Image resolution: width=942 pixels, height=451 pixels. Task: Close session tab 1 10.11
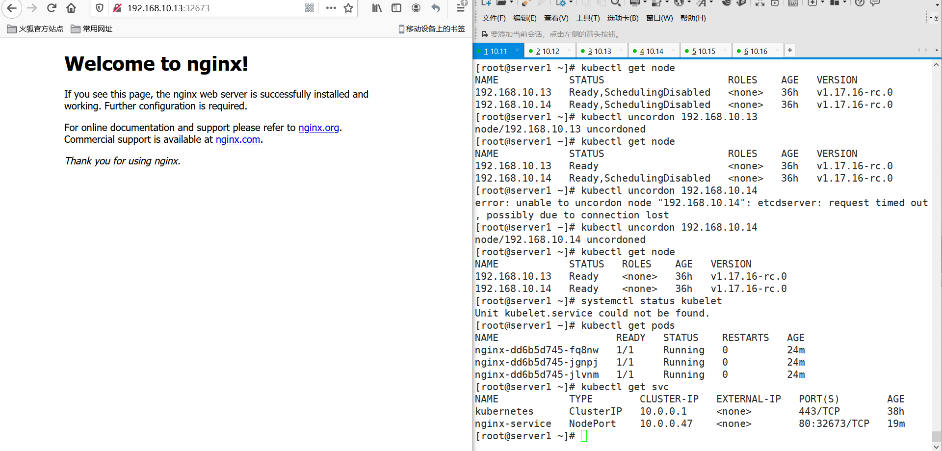point(517,50)
